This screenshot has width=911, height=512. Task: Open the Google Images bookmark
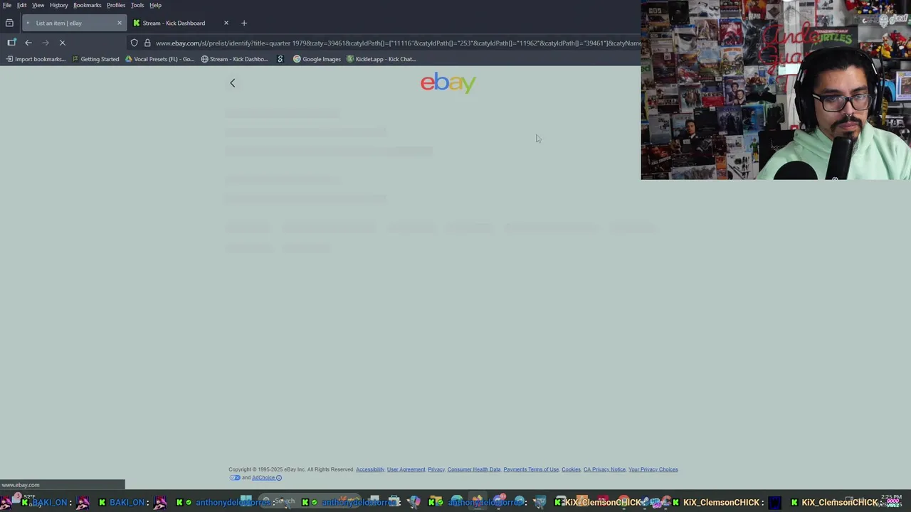(317, 59)
